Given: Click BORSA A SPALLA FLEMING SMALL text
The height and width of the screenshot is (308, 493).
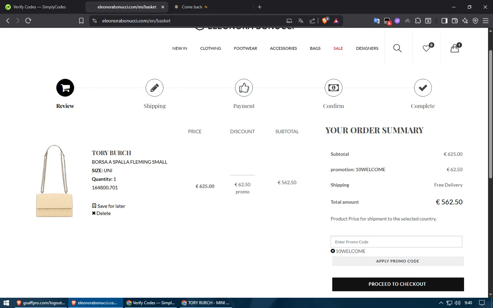Looking at the screenshot, I should (x=129, y=162).
